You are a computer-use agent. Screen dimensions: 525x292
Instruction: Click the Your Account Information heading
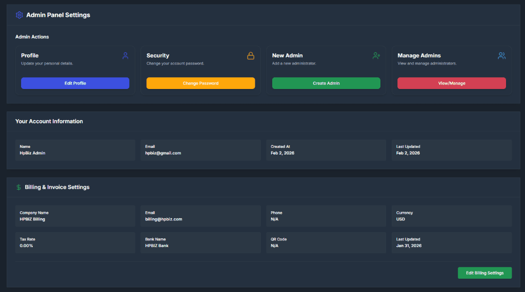tap(49, 121)
